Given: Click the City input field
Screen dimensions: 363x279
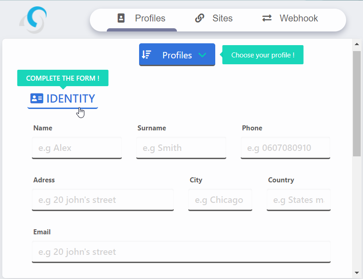Looking at the screenshot, I should click(220, 200).
